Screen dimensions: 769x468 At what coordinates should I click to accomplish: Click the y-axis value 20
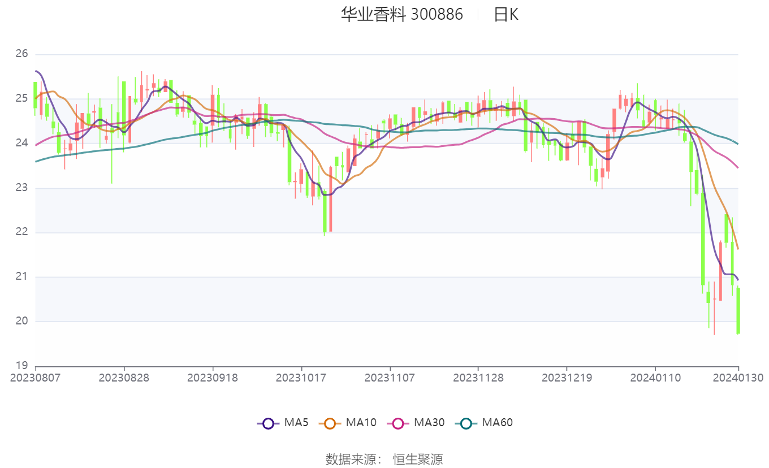point(21,321)
